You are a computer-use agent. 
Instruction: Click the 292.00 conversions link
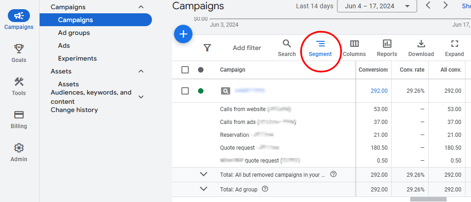click(x=379, y=91)
